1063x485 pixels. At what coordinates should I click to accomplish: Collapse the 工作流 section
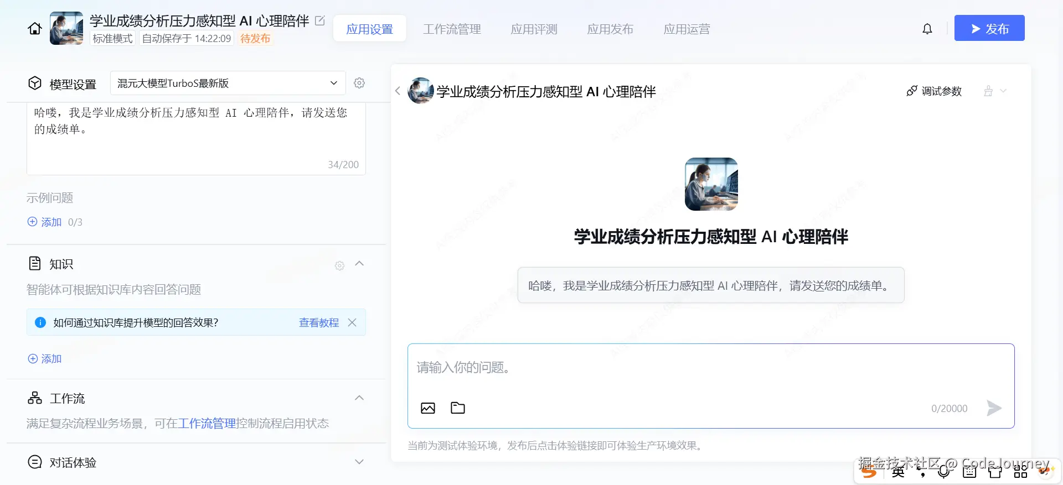click(x=359, y=398)
